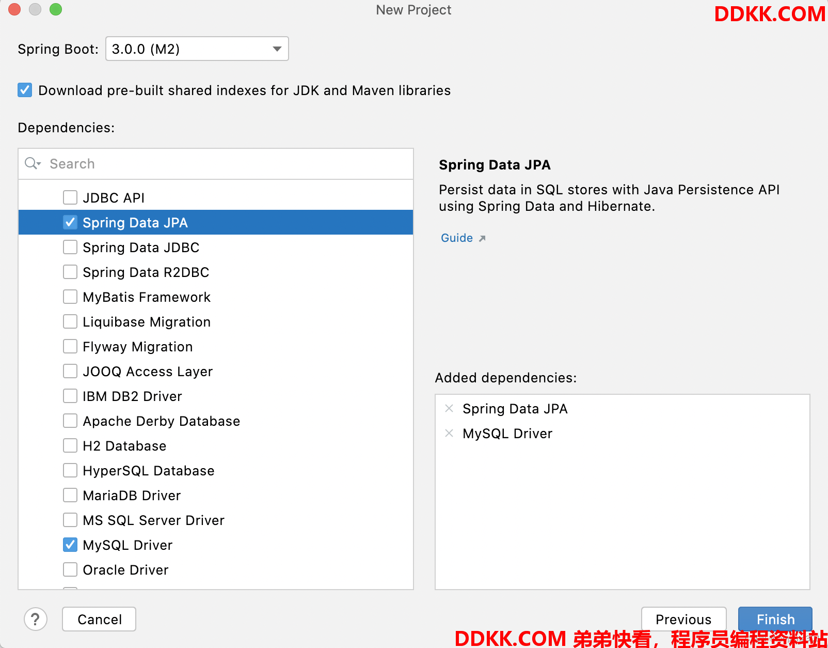Check the Spring Data R2DBC dependency
The width and height of the screenshot is (828, 648).
70,272
